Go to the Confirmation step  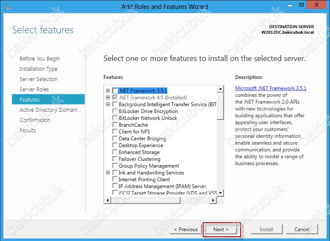(x=35, y=120)
